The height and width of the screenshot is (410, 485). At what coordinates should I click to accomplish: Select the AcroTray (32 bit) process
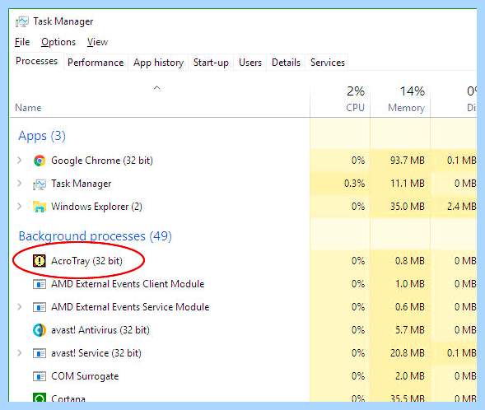(243, 261)
